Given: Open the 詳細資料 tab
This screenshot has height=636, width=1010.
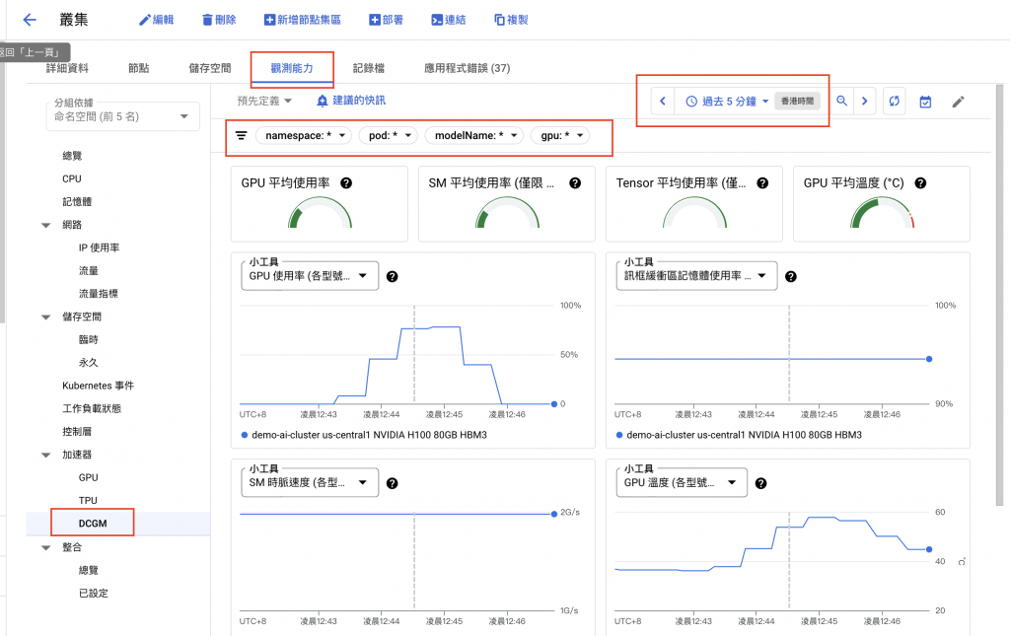Looking at the screenshot, I should point(67,68).
